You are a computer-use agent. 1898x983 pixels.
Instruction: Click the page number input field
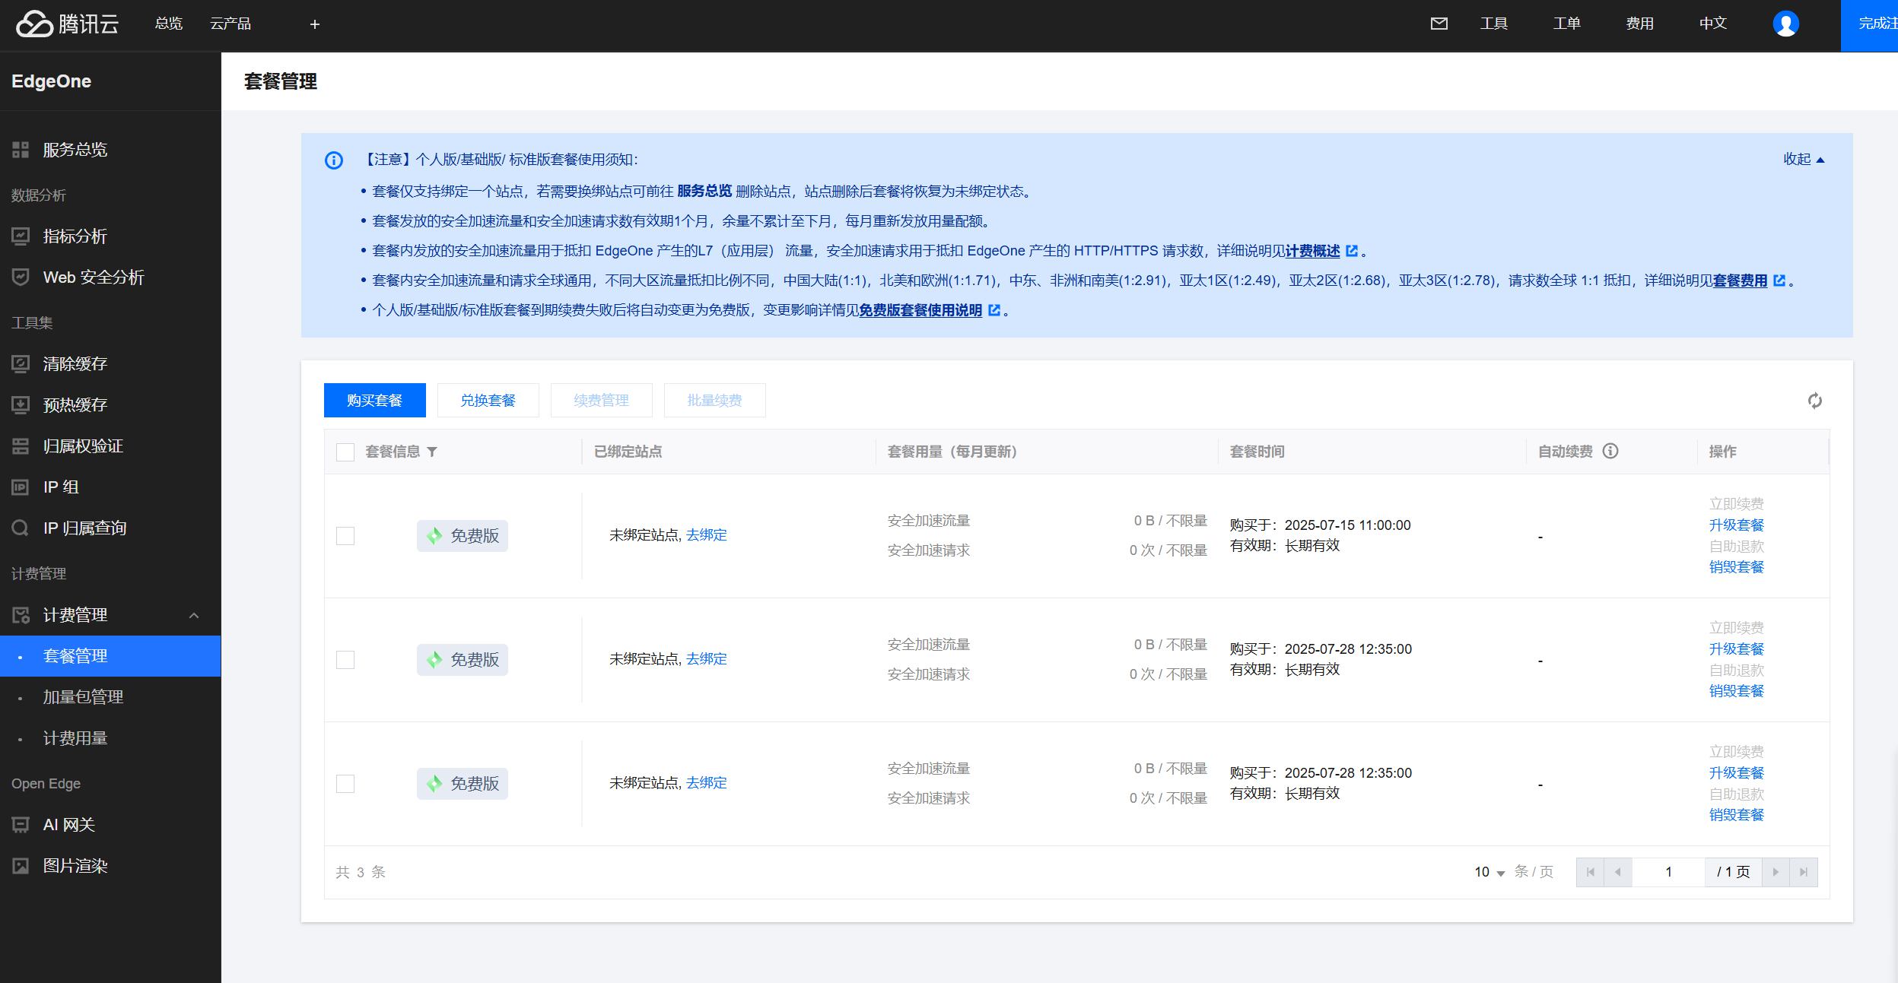point(1668,872)
